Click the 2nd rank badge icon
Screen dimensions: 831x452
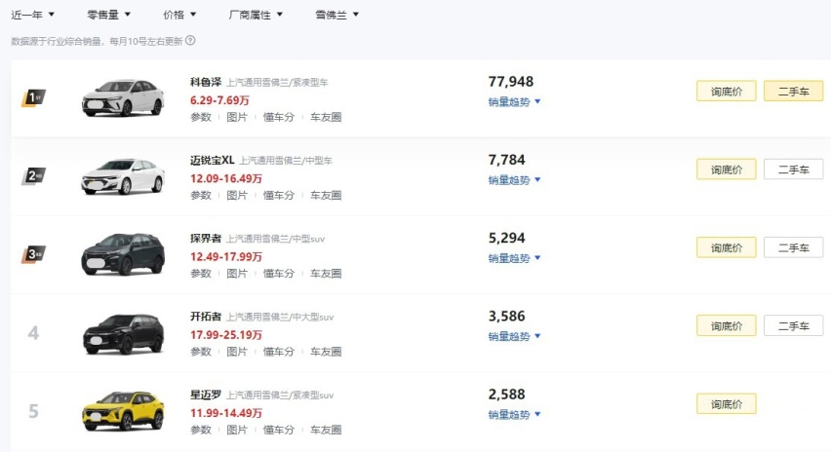pos(33,176)
